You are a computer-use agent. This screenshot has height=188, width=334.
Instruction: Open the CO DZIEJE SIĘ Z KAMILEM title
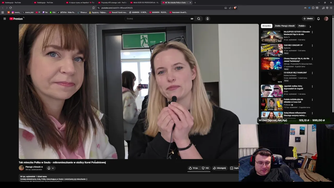pyautogui.click(x=295, y=73)
